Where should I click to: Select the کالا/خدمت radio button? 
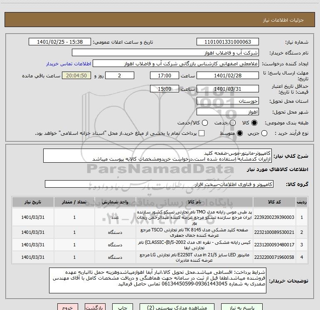coord(205,123)
